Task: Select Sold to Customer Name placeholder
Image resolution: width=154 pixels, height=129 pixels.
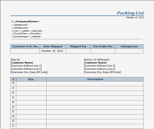Action: tap(95, 63)
